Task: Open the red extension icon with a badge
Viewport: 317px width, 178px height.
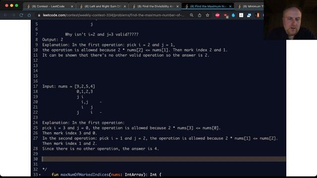Action: point(226,15)
